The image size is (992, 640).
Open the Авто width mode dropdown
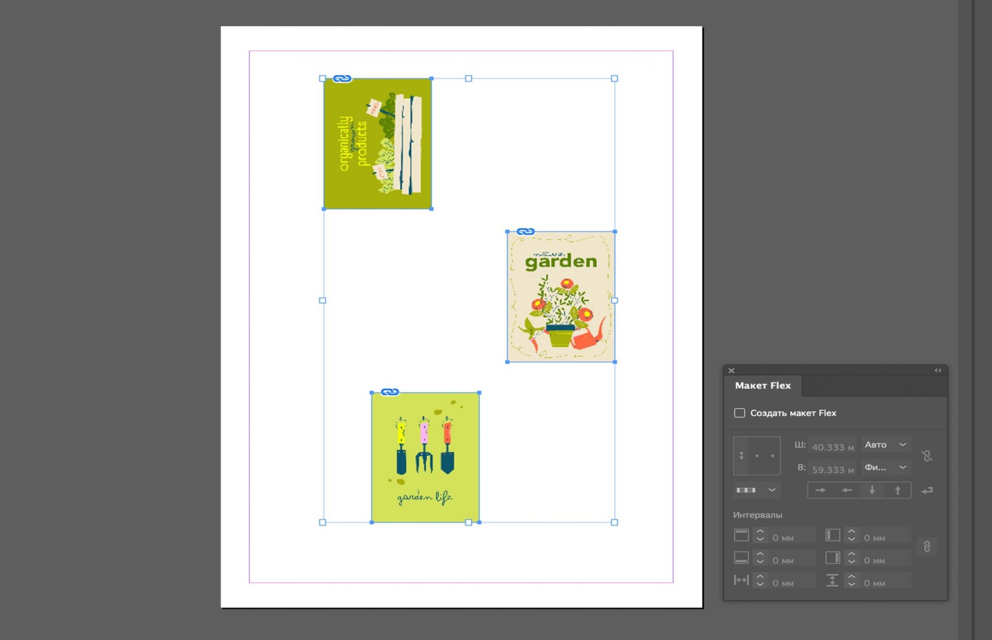pos(886,445)
